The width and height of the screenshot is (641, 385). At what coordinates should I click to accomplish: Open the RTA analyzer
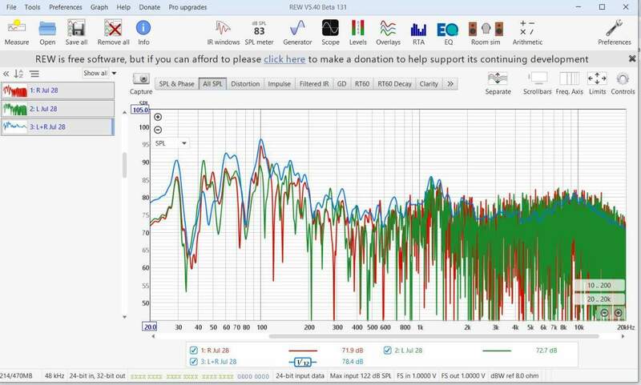[418, 33]
